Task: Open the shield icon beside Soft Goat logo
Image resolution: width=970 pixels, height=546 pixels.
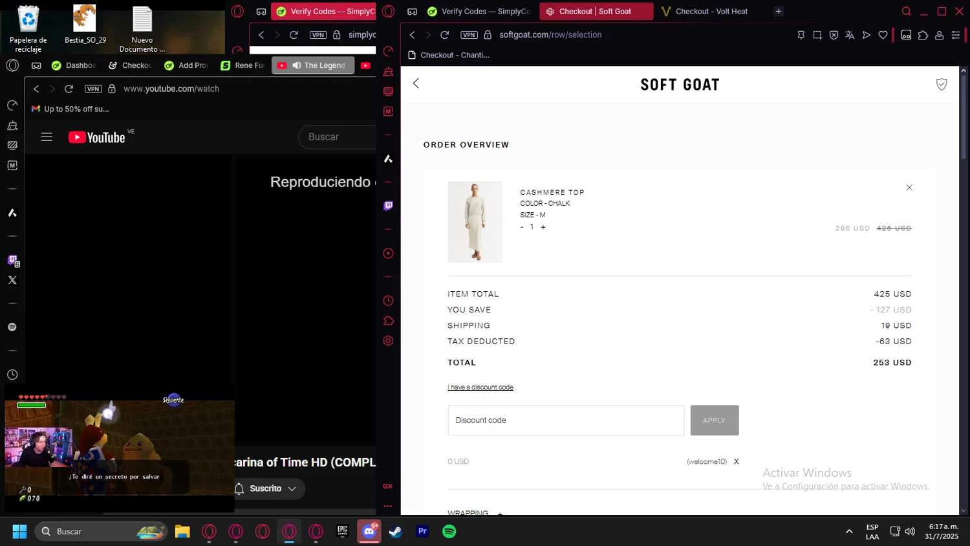Action: (x=942, y=84)
